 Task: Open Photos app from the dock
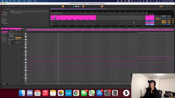(61, 93)
